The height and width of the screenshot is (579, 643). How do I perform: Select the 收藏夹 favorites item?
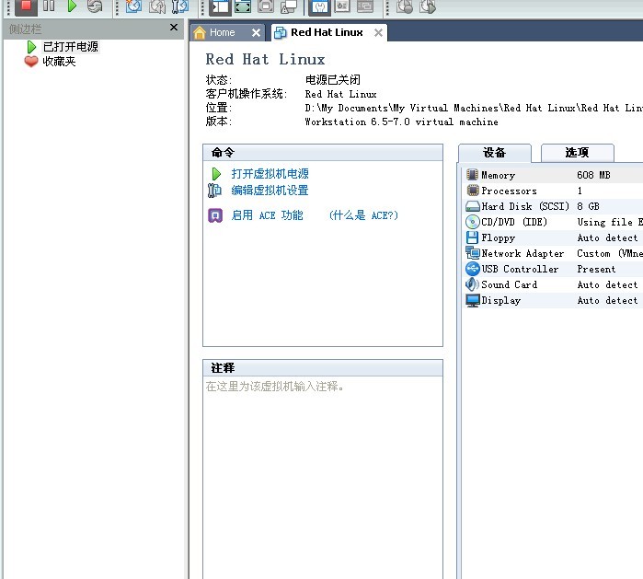pyautogui.click(x=59, y=62)
